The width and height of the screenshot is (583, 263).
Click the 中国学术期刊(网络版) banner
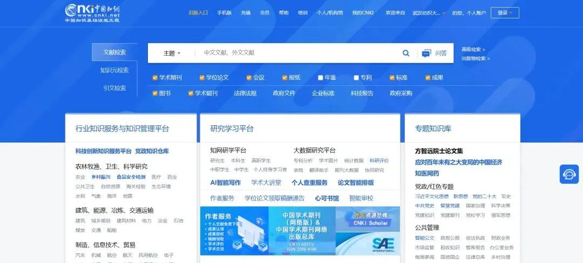(x=302, y=231)
